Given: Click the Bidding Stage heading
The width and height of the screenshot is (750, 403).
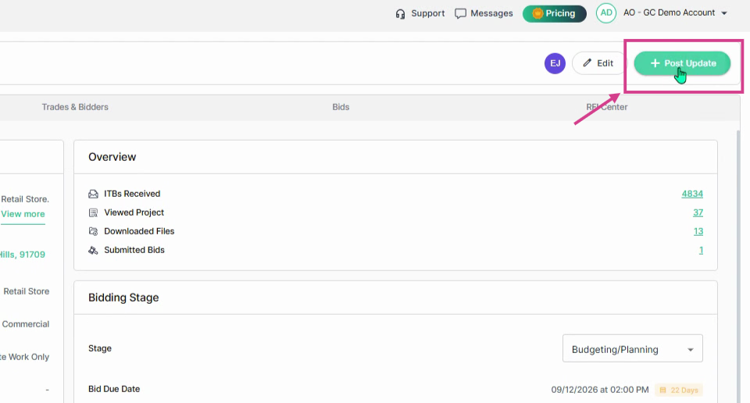Looking at the screenshot, I should coord(123,298).
